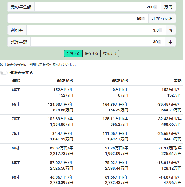
Task: Click the 詳細表示する label text
Action: click(21, 73)
